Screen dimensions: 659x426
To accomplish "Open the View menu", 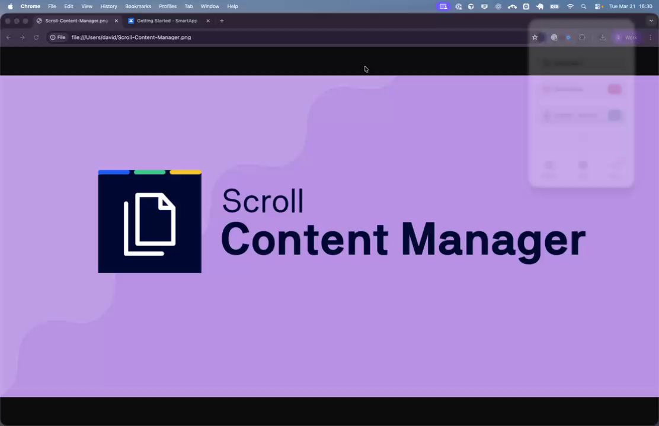I will pos(87,7).
